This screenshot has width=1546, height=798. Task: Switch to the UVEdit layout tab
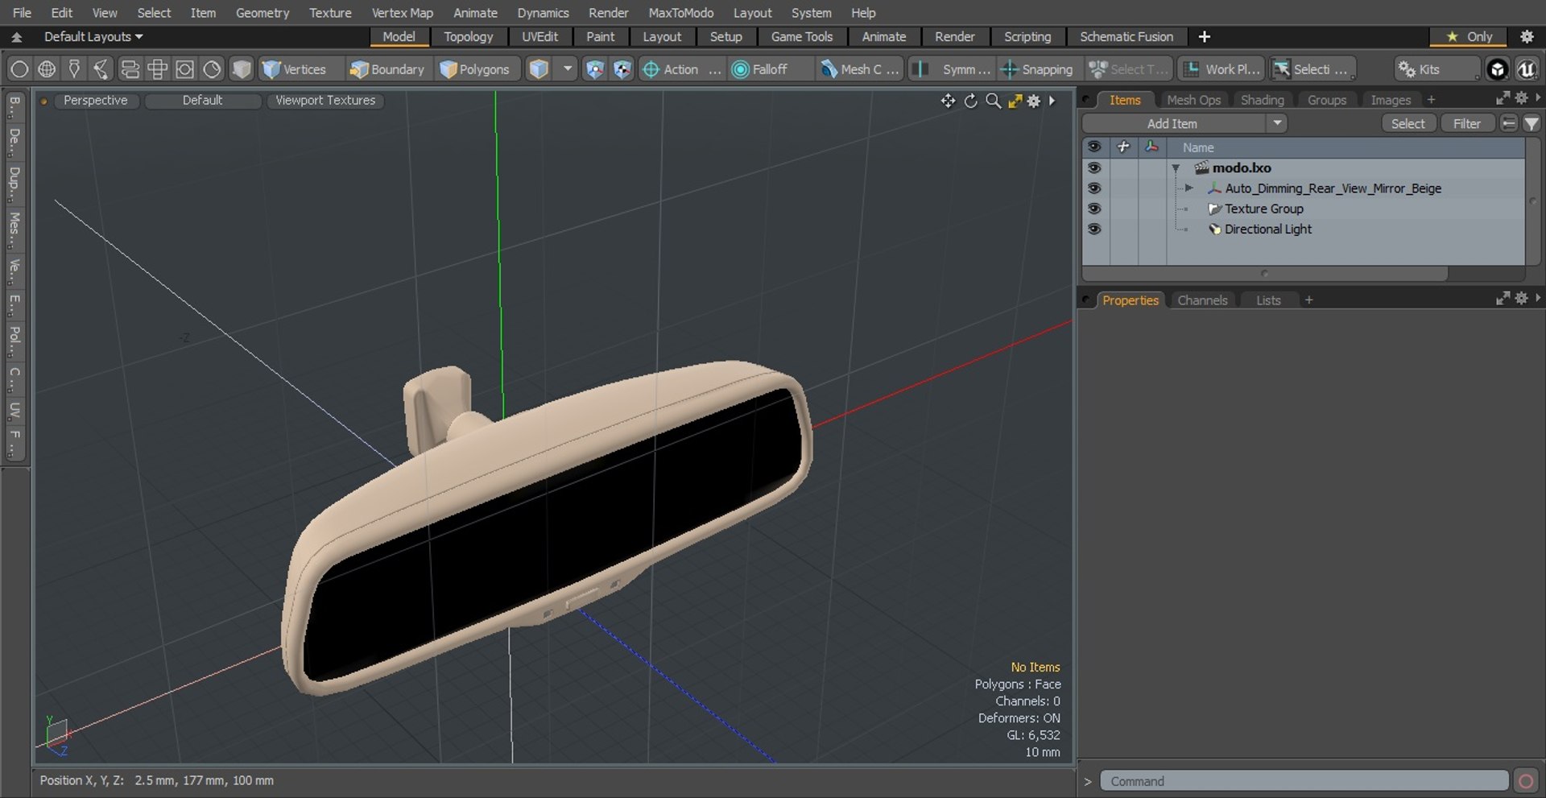point(539,36)
